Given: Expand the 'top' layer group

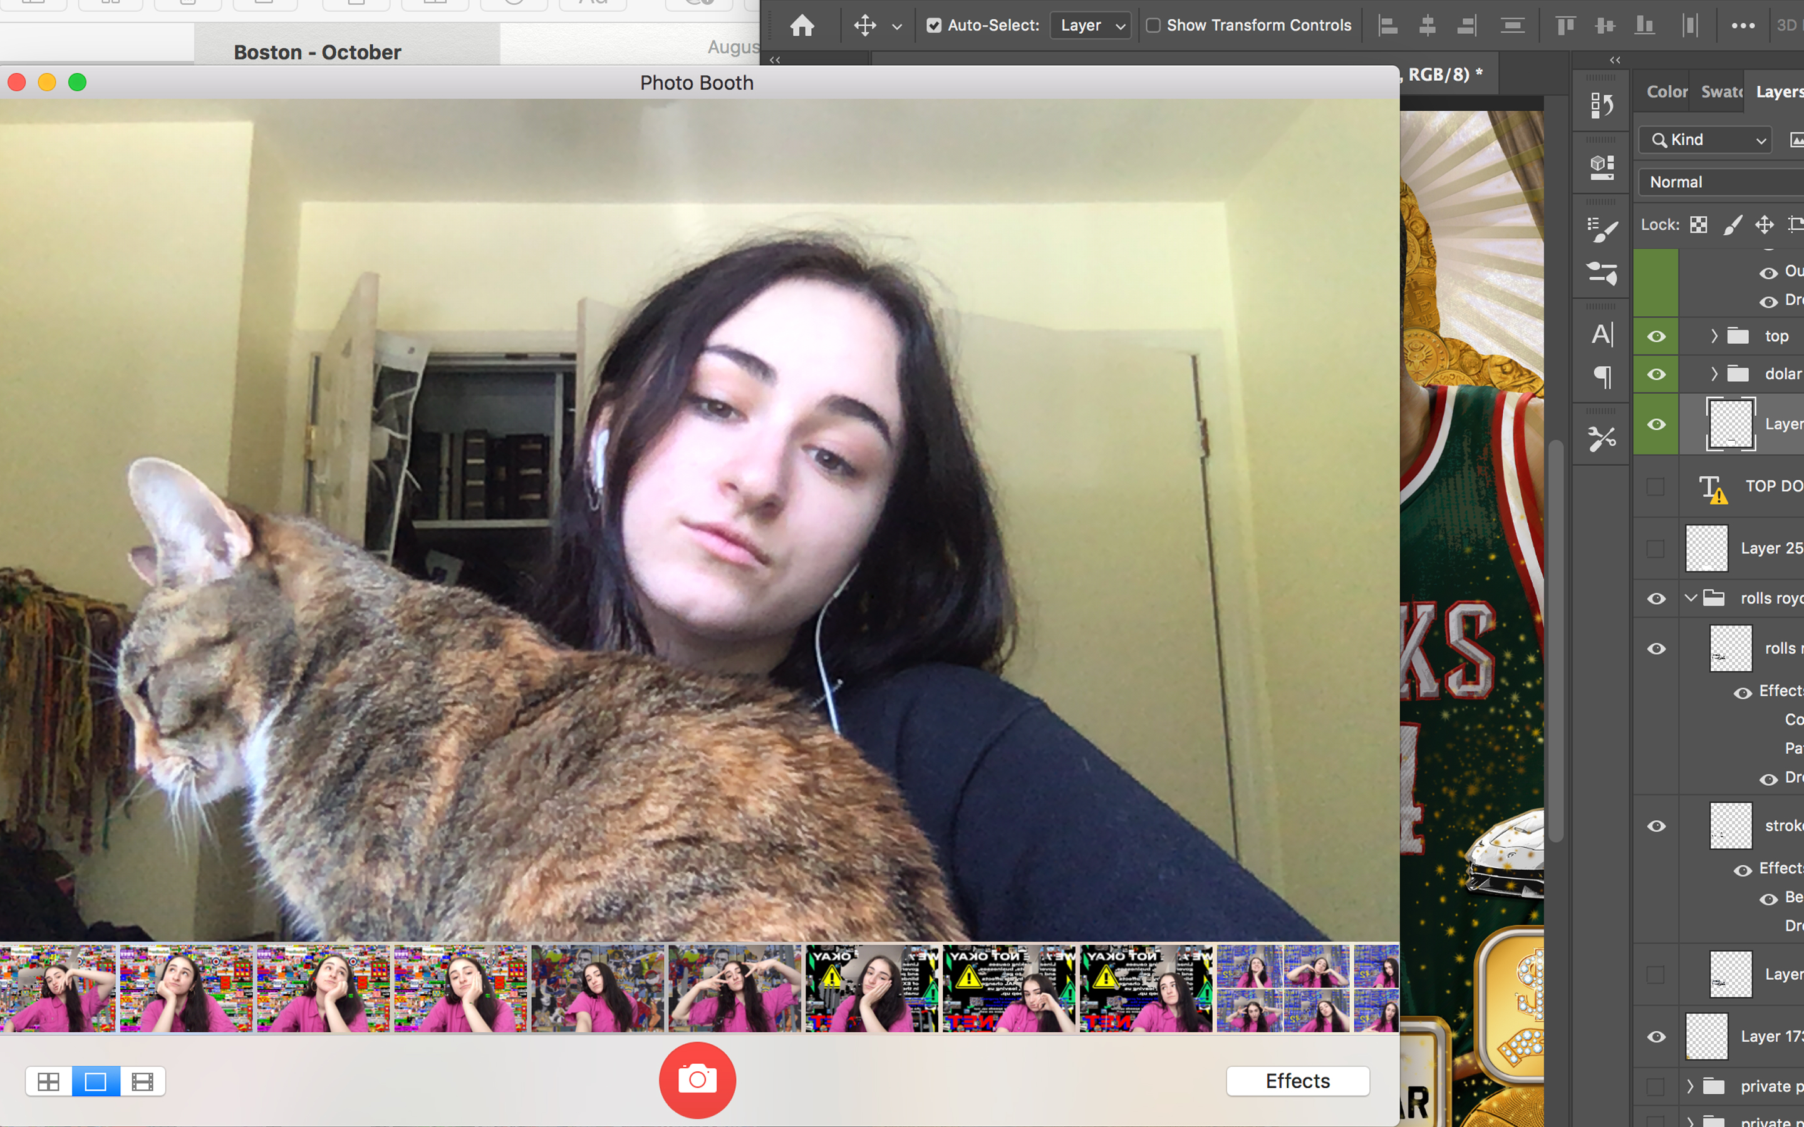Looking at the screenshot, I should pos(1714,336).
